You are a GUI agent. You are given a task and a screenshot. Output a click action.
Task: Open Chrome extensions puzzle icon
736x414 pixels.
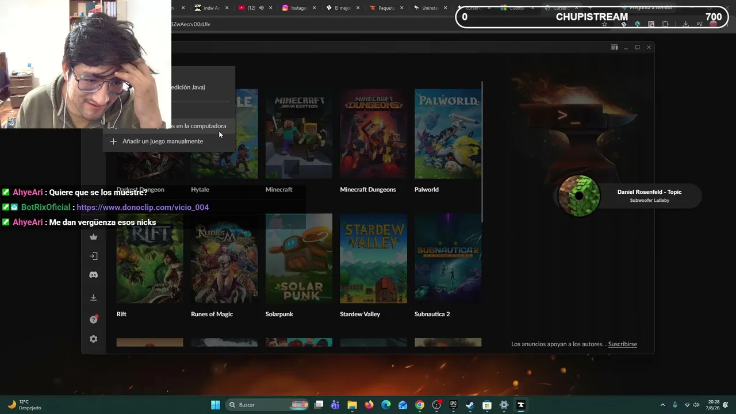pos(665,24)
